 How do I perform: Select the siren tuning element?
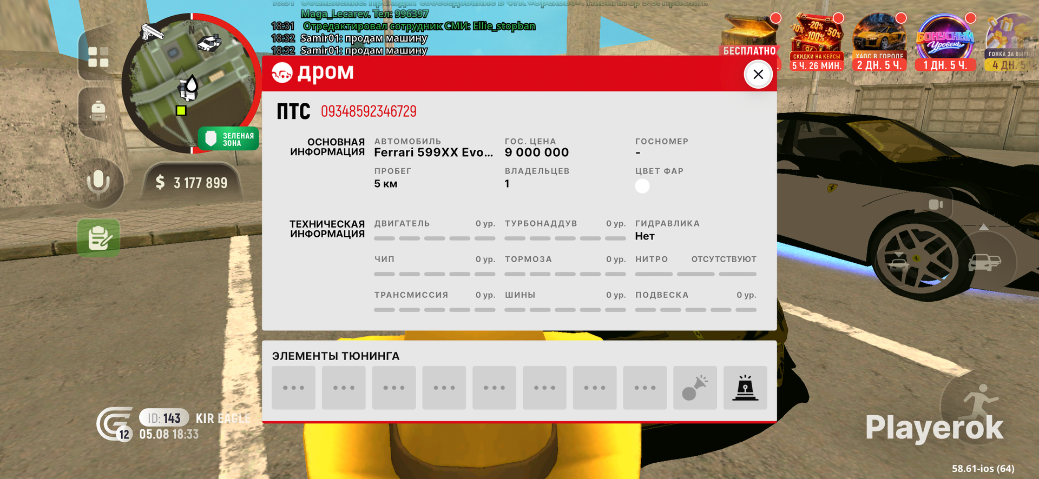pyautogui.click(x=745, y=388)
